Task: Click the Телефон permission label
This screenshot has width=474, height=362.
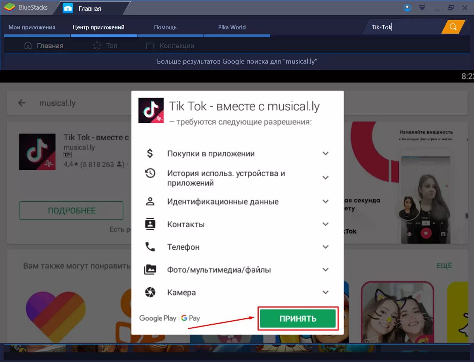Action: pyautogui.click(x=183, y=247)
